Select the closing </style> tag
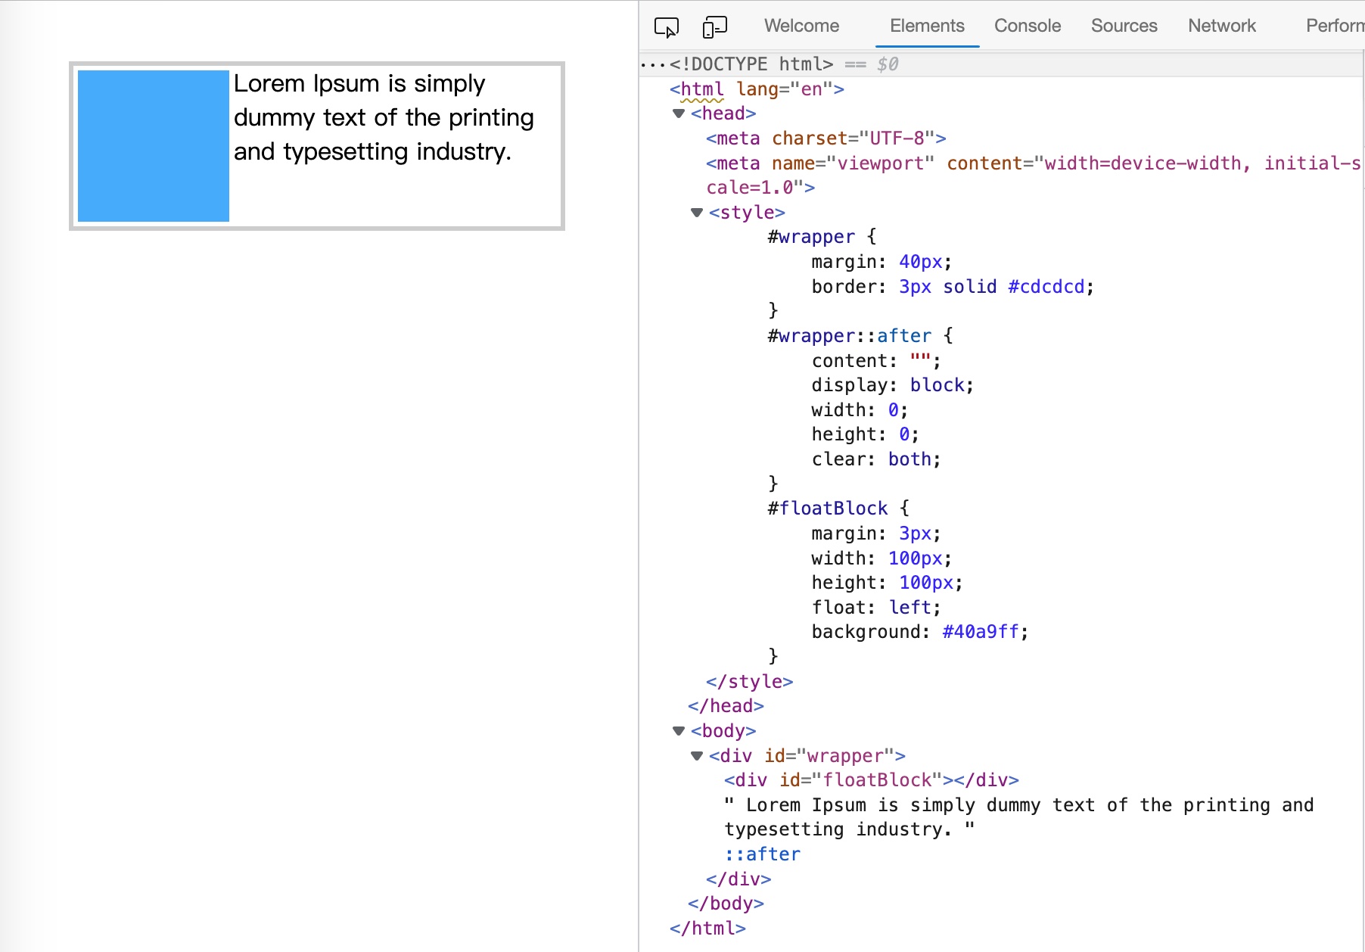The height and width of the screenshot is (952, 1365). point(749,682)
